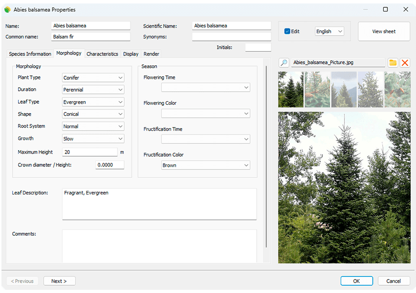416x293 pixels.
Task: Click the Abies_balsamea_Picture.jpg filename field
Action: point(338,62)
